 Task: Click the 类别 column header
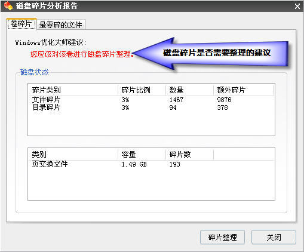(73, 154)
